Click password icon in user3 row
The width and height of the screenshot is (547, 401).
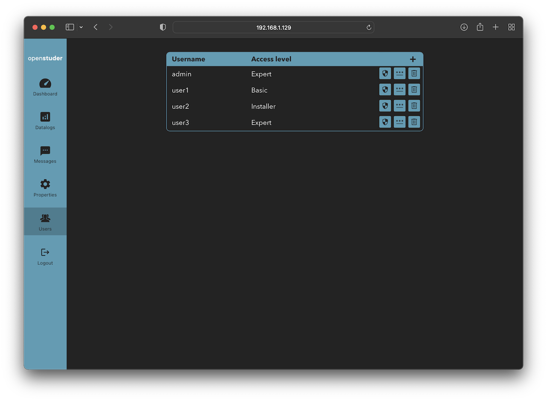tap(399, 122)
